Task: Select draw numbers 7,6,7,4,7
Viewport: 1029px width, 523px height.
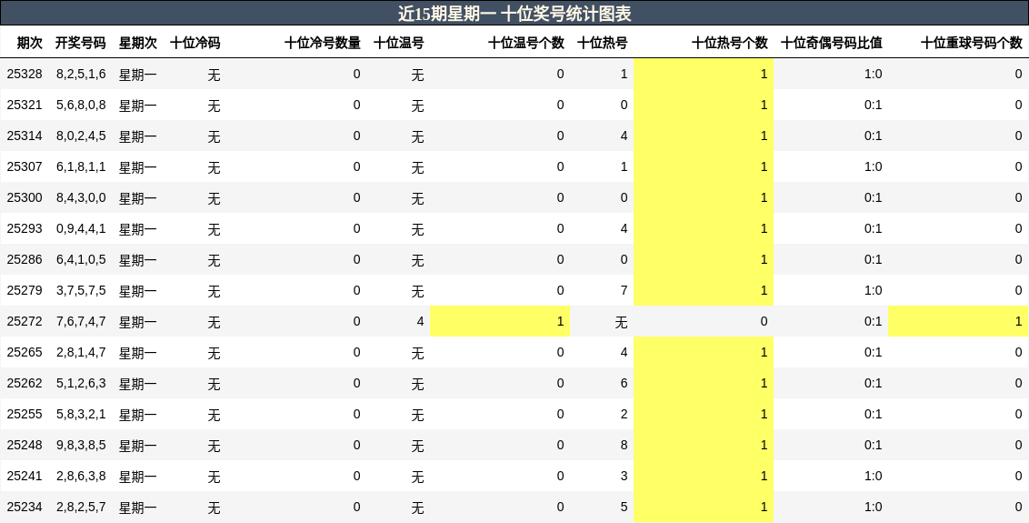Action: (81, 321)
